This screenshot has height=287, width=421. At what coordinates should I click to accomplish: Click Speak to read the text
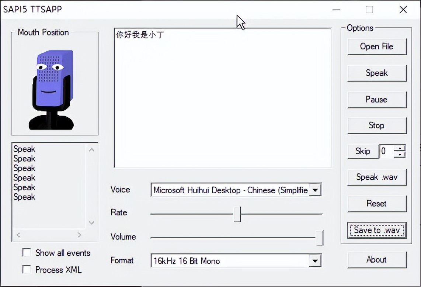(376, 73)
